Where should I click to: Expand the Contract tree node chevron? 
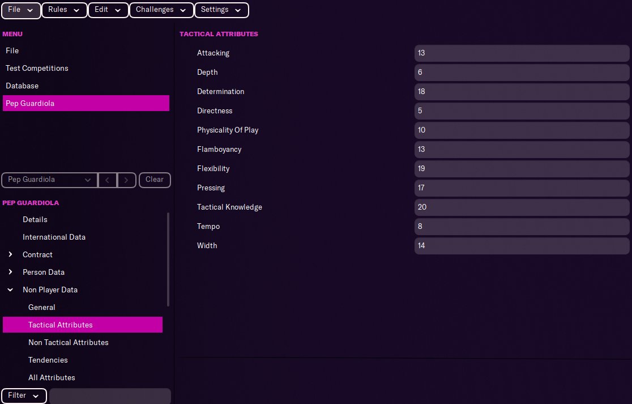click(11, 254)
